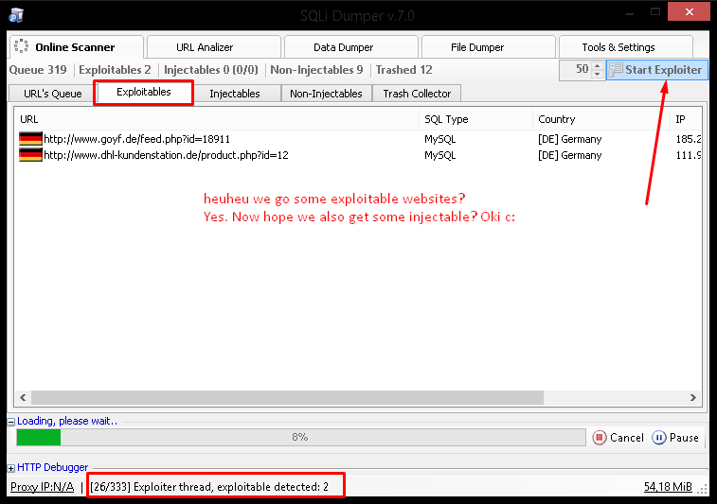Click '[DE] Germany' in the goyf.de row
717x504 pixels.
coord(570,139)
